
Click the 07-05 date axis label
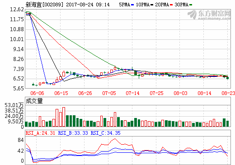[109, 93]
